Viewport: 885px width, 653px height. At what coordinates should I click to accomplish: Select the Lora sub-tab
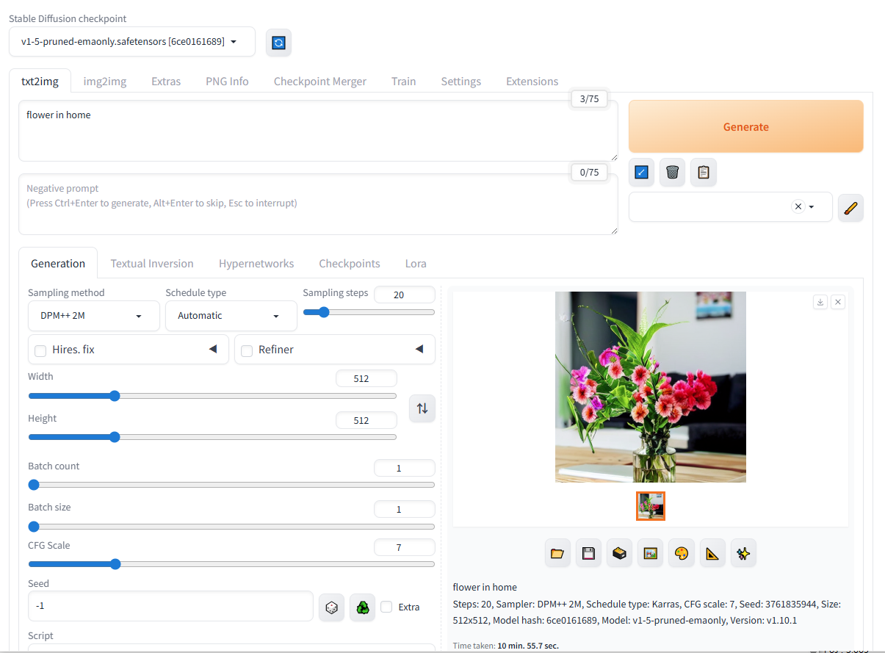pyautogui.click(x=416, y=263)
